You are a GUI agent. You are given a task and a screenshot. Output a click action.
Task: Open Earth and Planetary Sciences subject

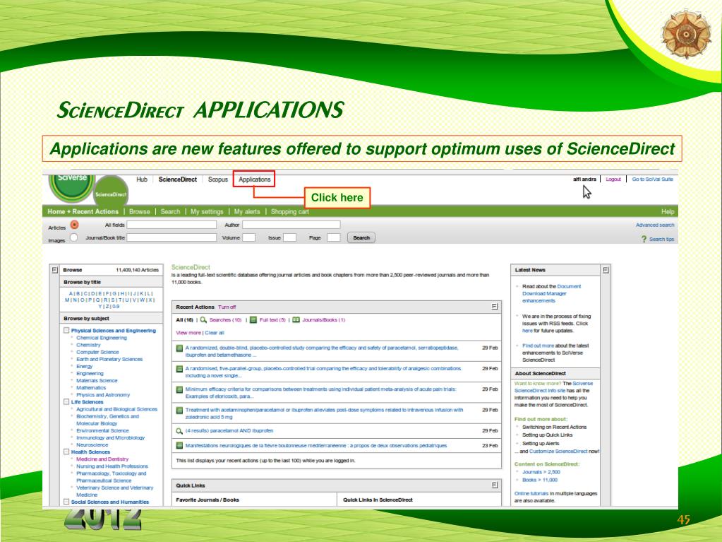click(x=109, y=360)
